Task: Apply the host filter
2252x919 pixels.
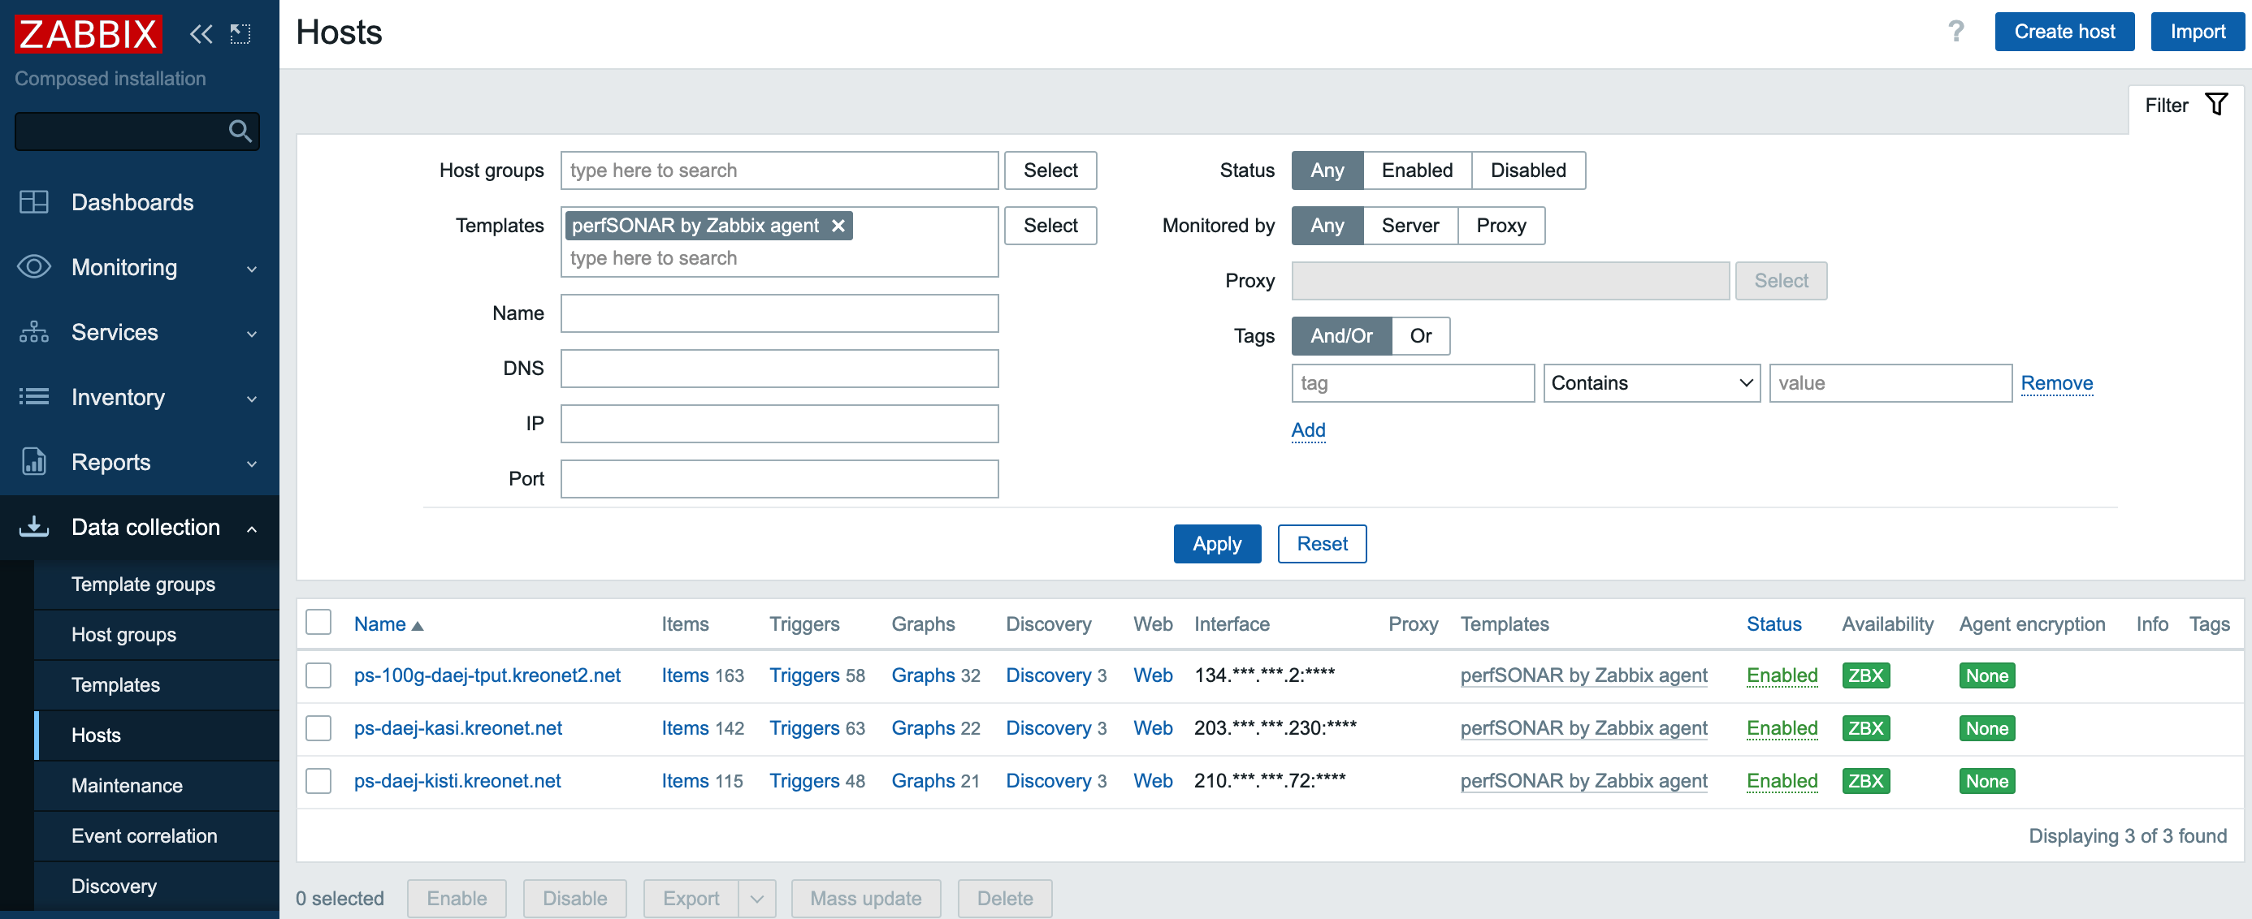Action: click(x=1216, y=543)
